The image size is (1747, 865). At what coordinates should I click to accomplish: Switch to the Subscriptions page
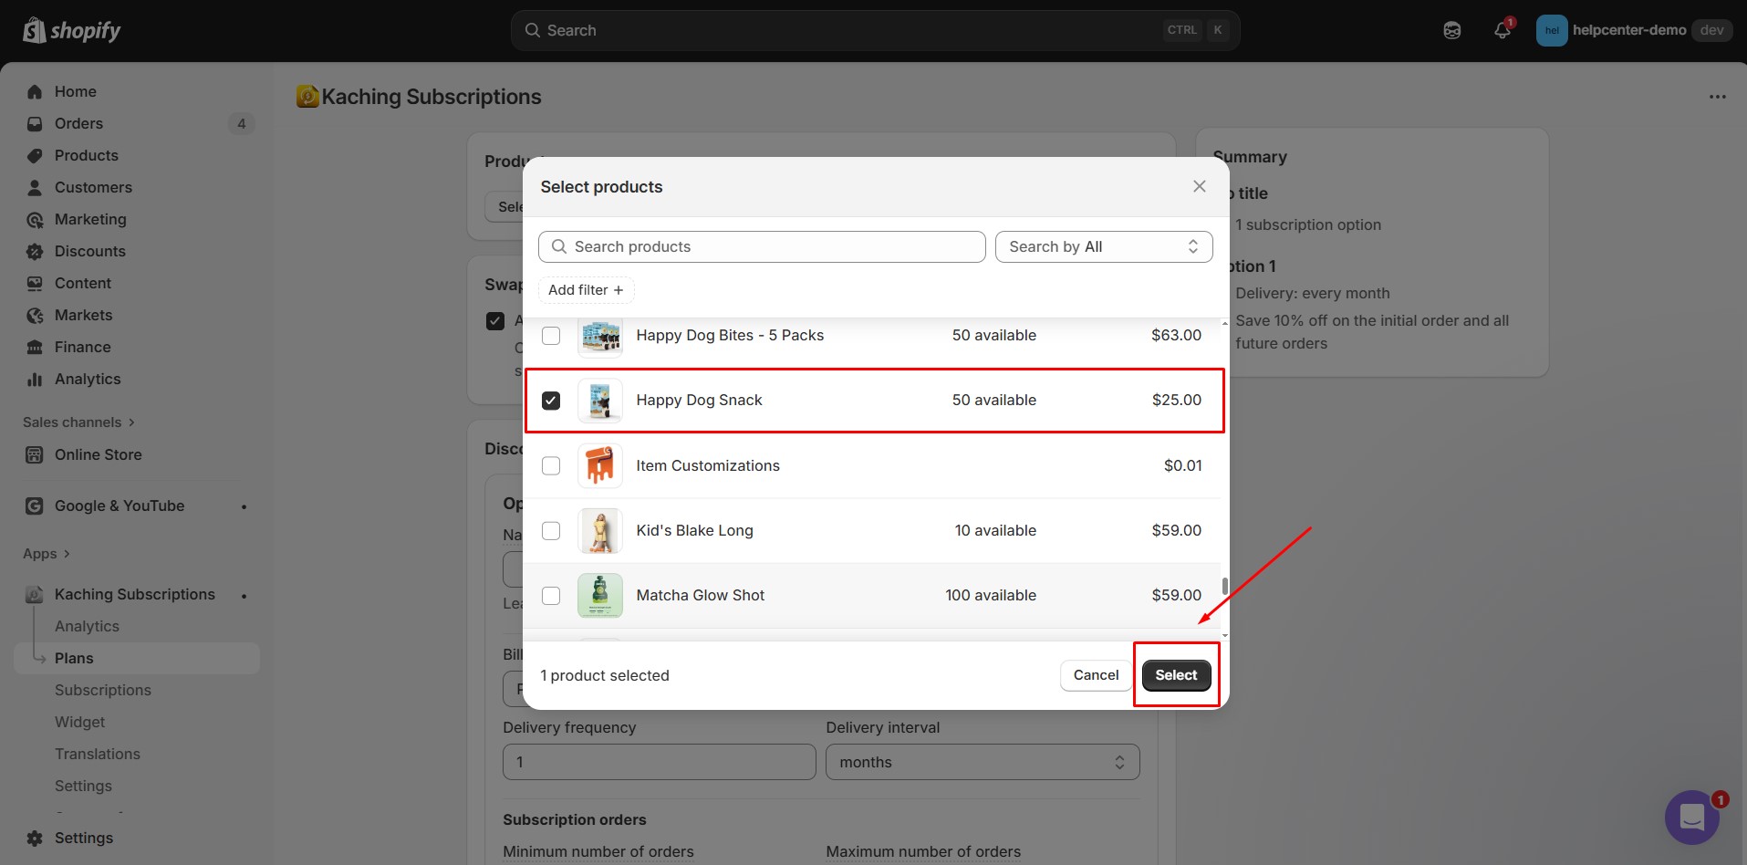[103, 690]
